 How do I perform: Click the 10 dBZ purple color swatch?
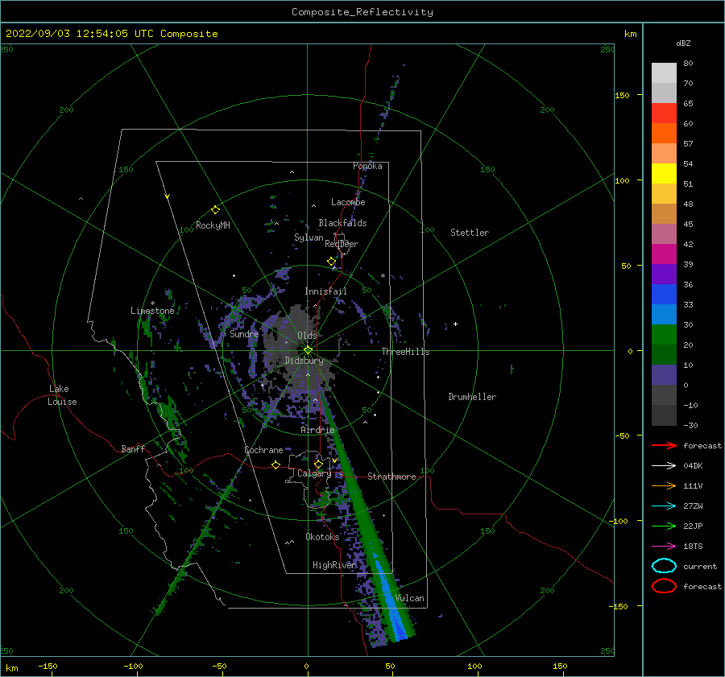pos(664,375)
